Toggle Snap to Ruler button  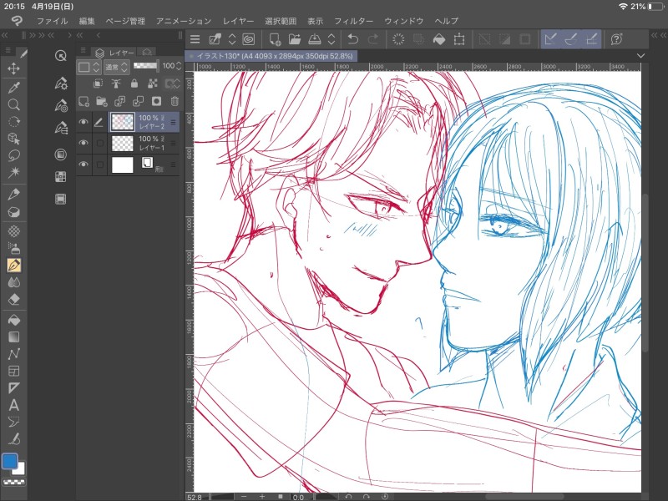coord(550,39)
